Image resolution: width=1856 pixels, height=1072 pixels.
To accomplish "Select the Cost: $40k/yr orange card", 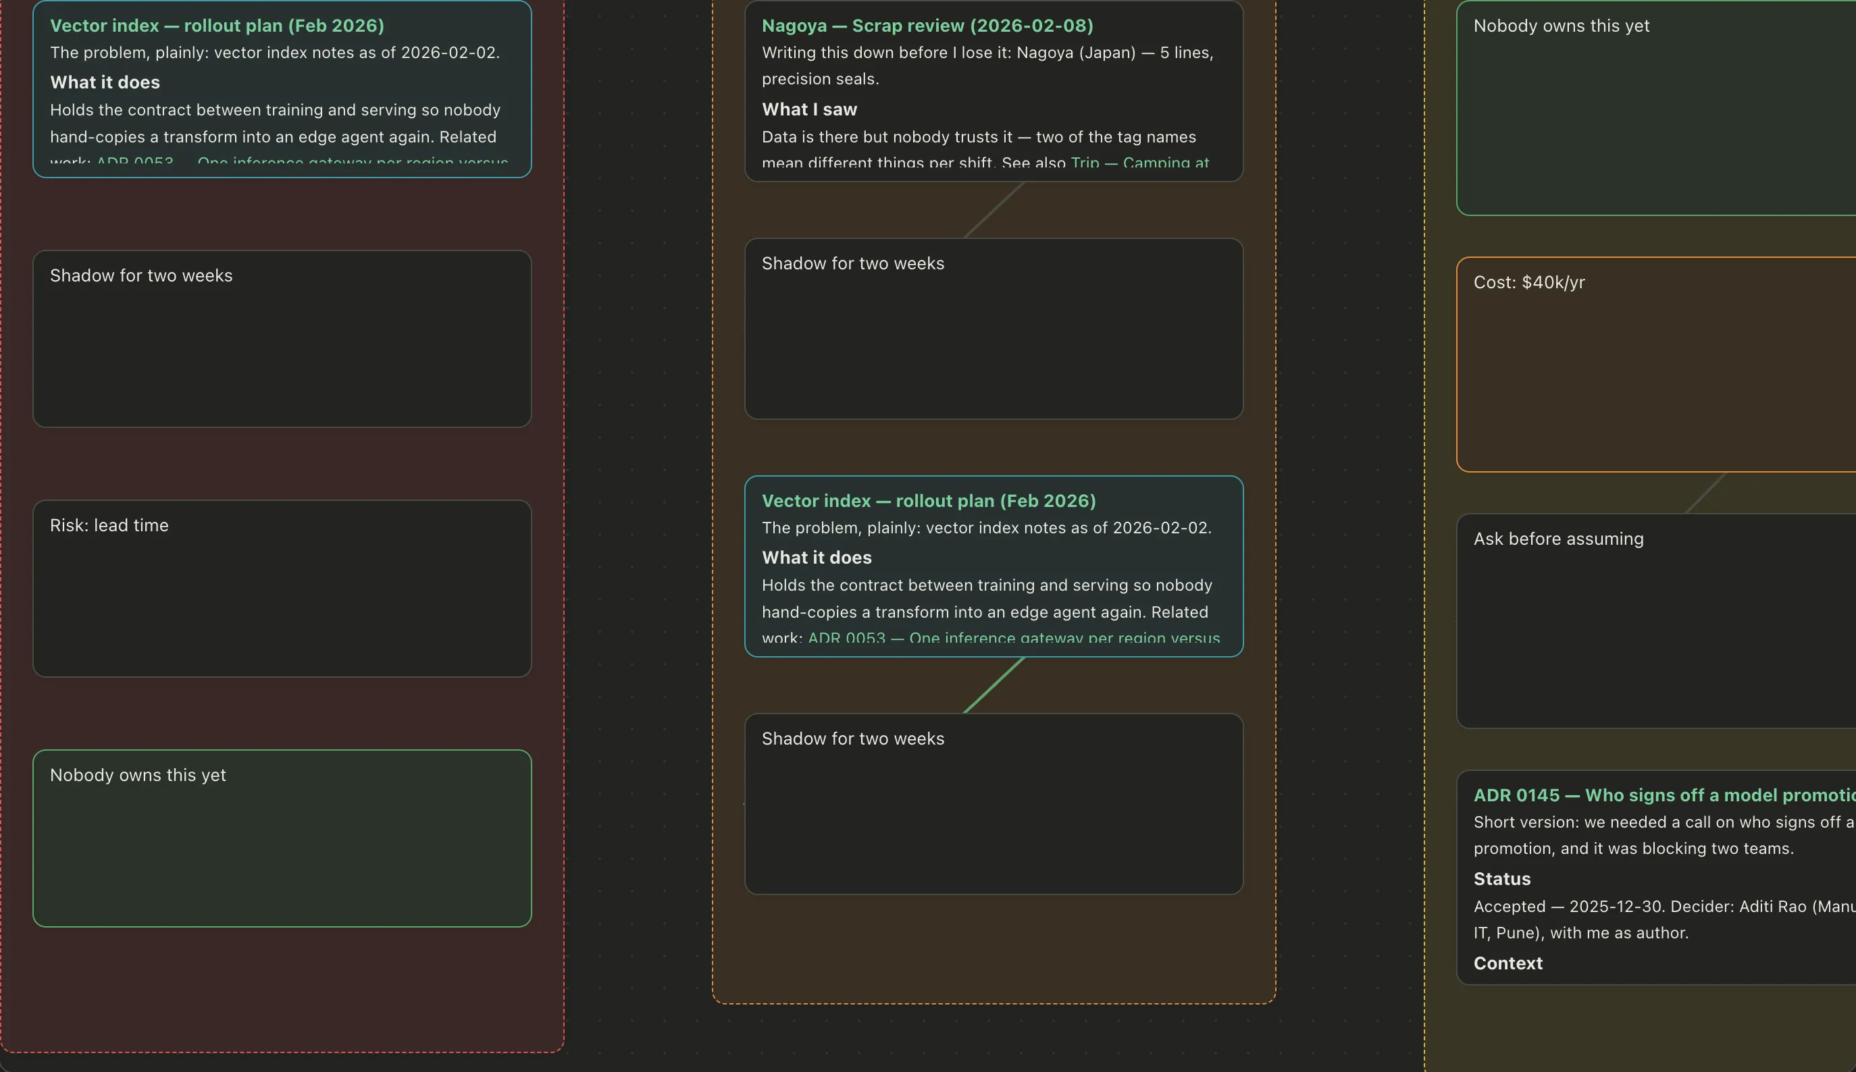I will pyautogui.click(x=1655, y=365).
